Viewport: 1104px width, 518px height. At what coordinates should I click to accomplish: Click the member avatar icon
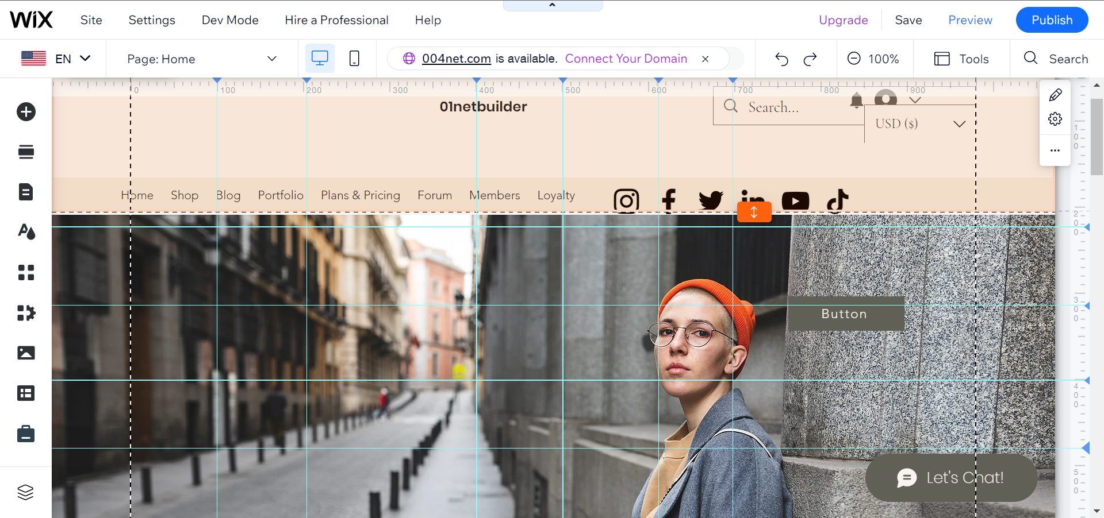click(x=885, y=98)
